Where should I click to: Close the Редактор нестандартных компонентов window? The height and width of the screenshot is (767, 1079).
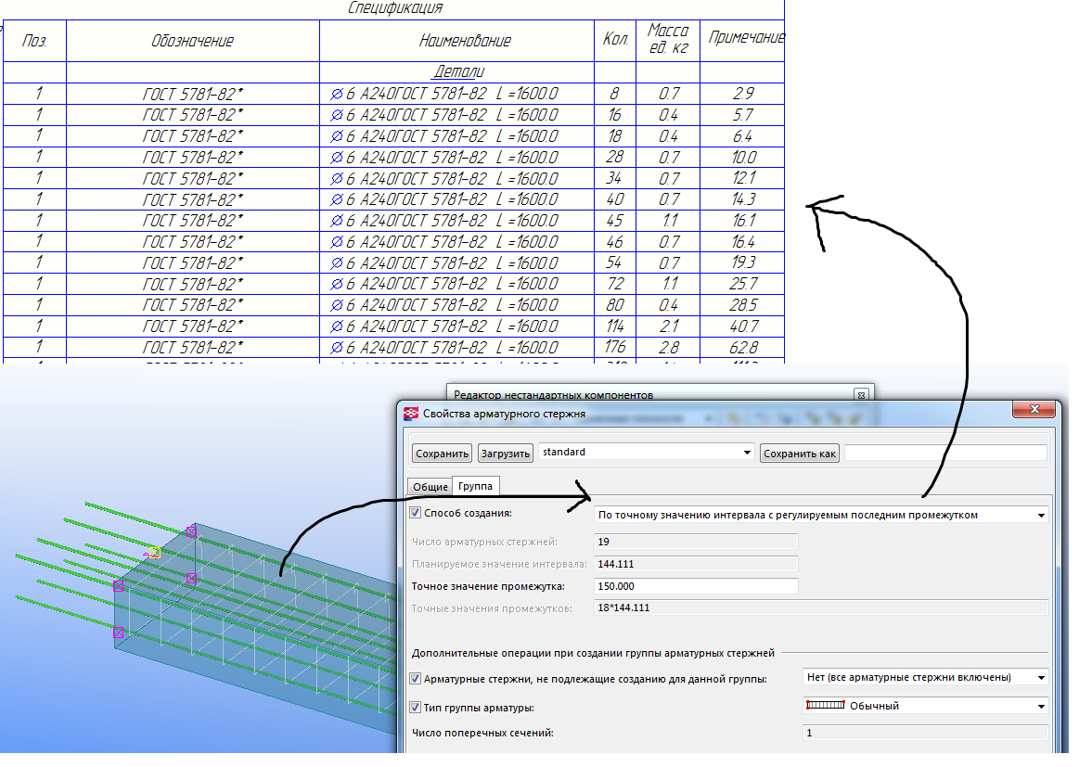[x=860, y=394]
